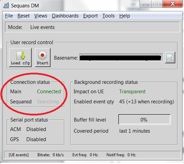
Task: Open the Help menu
Action: click(x=124, y=16)
